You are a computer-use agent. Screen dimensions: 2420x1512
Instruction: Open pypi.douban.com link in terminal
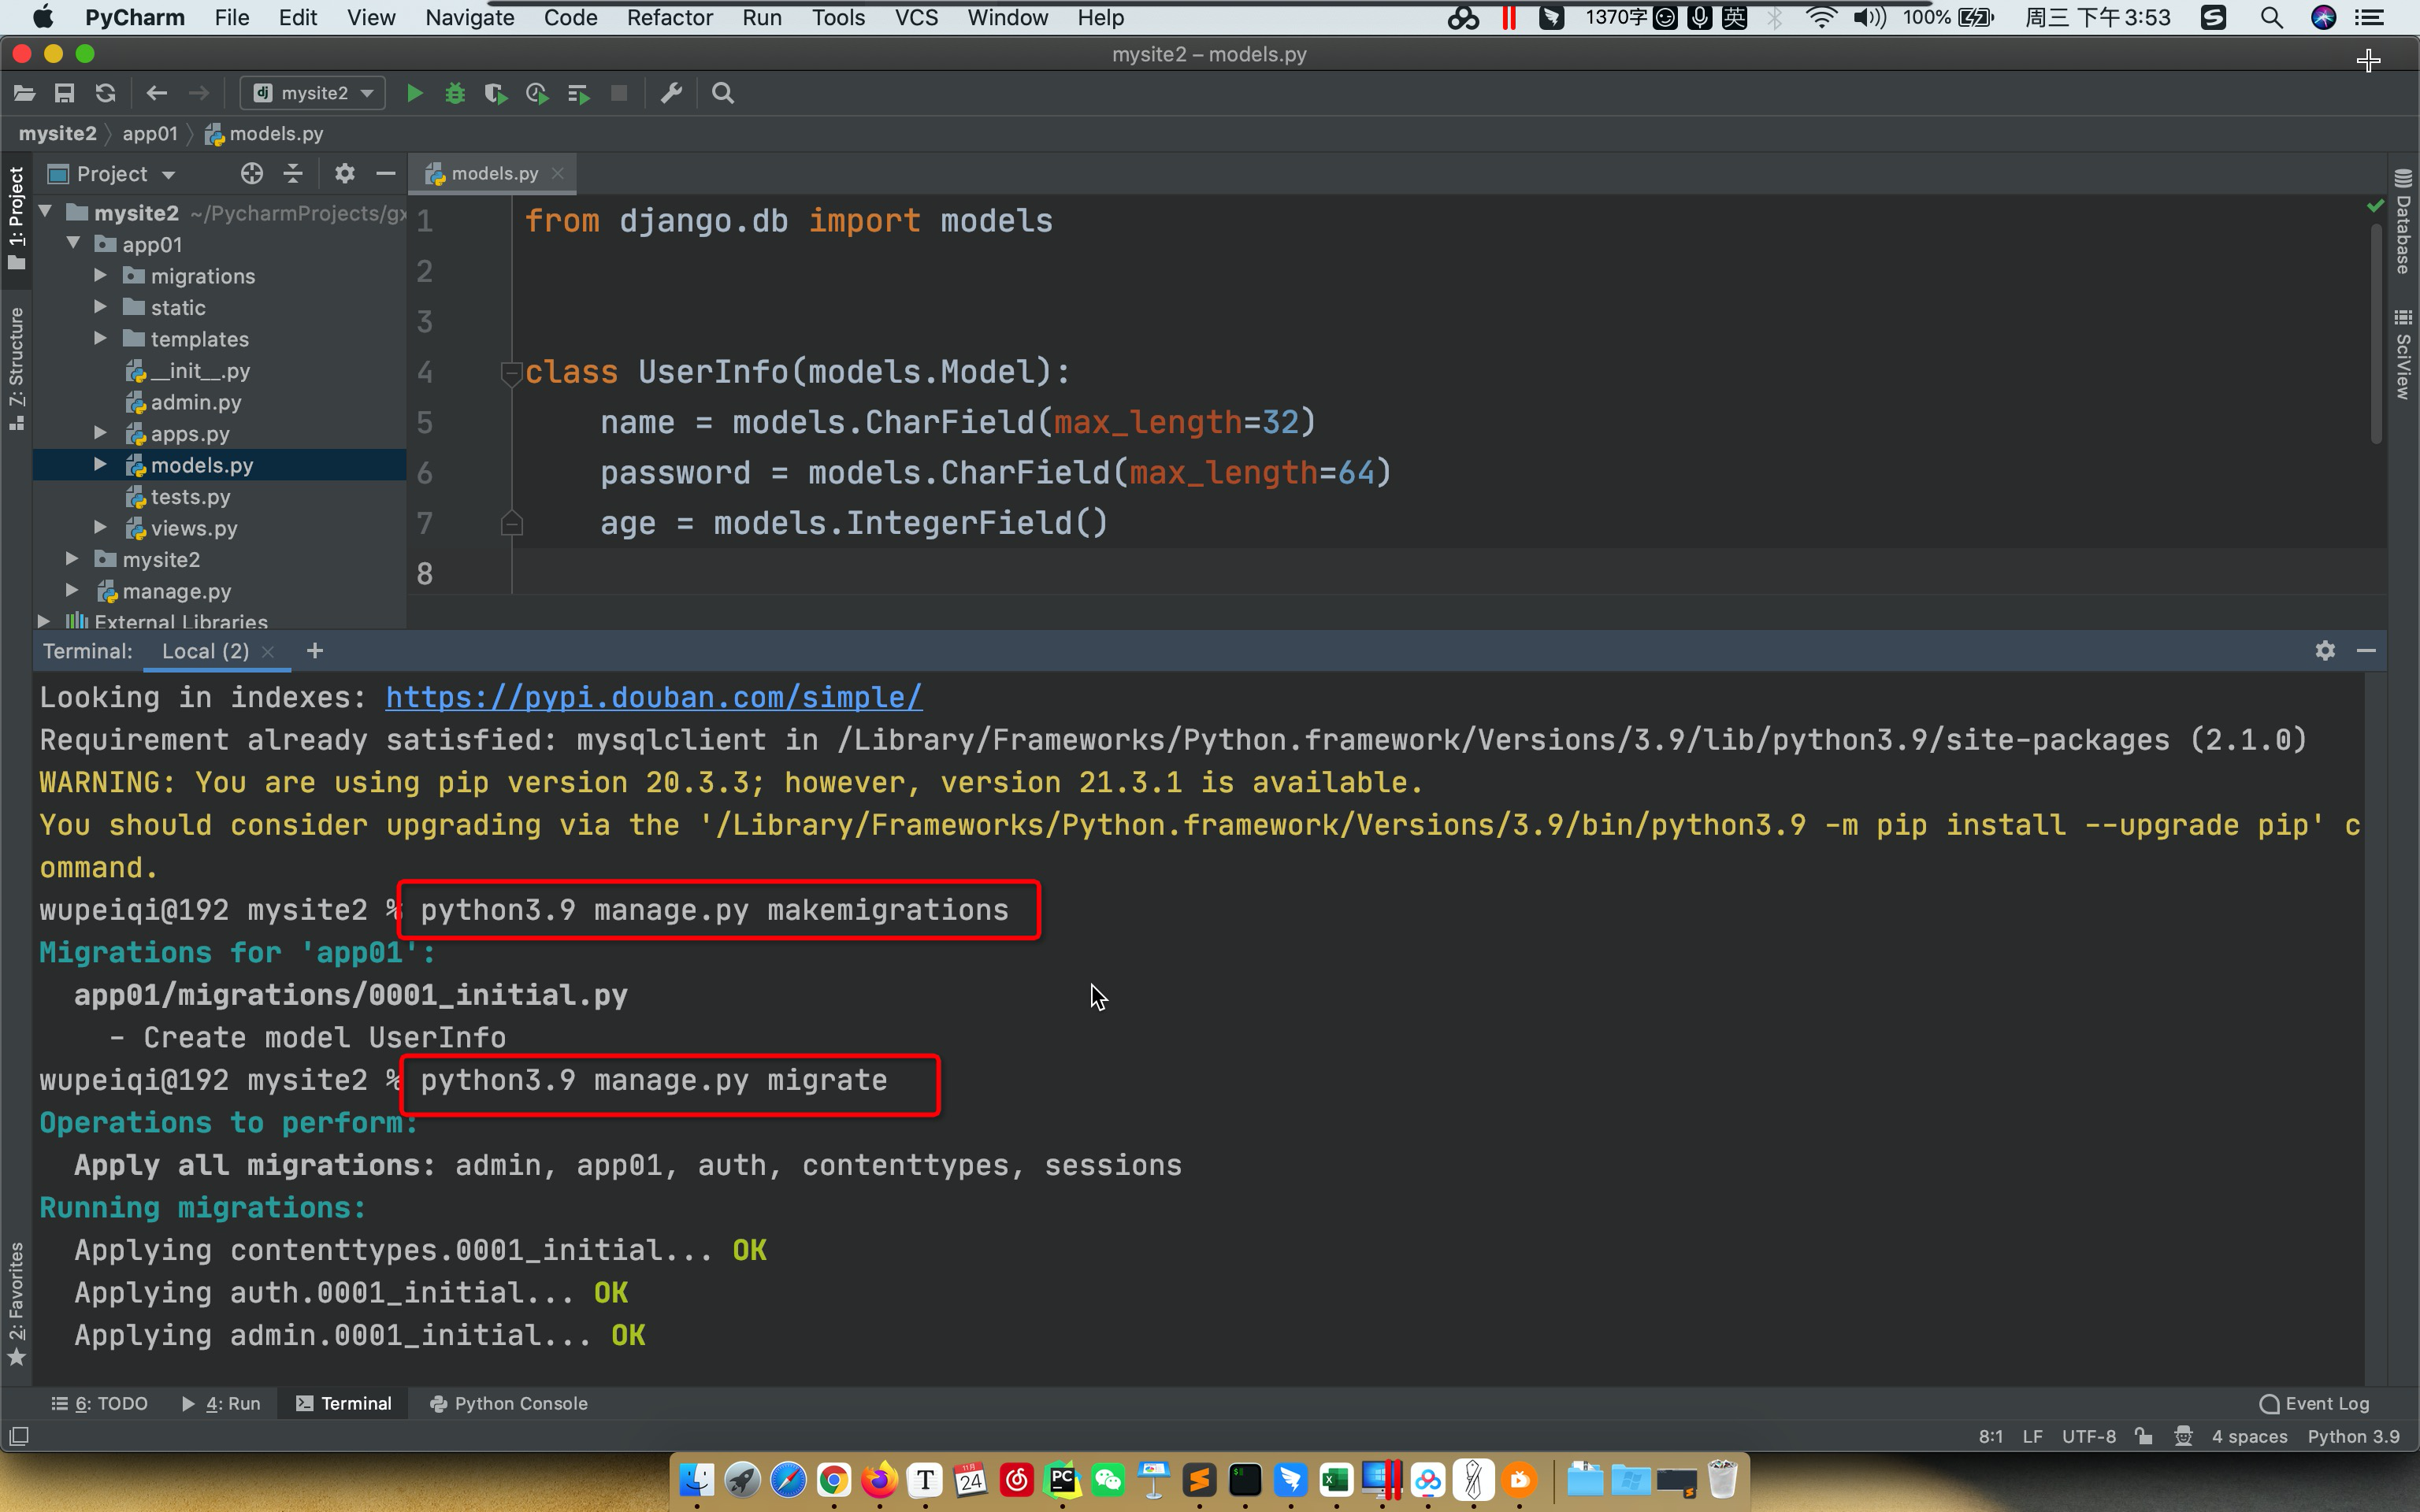coord(653,697)
